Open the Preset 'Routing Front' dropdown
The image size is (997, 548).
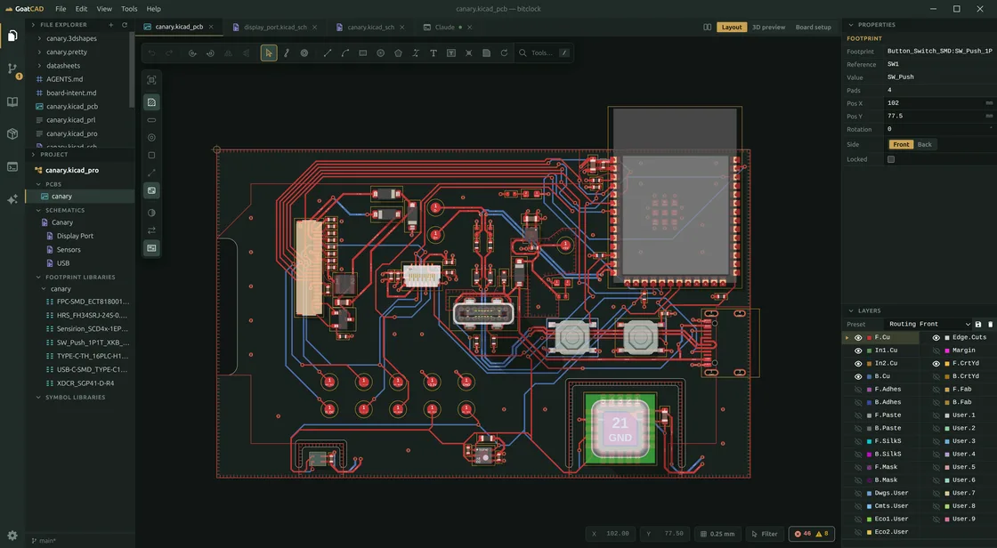(x=929, y=324)
